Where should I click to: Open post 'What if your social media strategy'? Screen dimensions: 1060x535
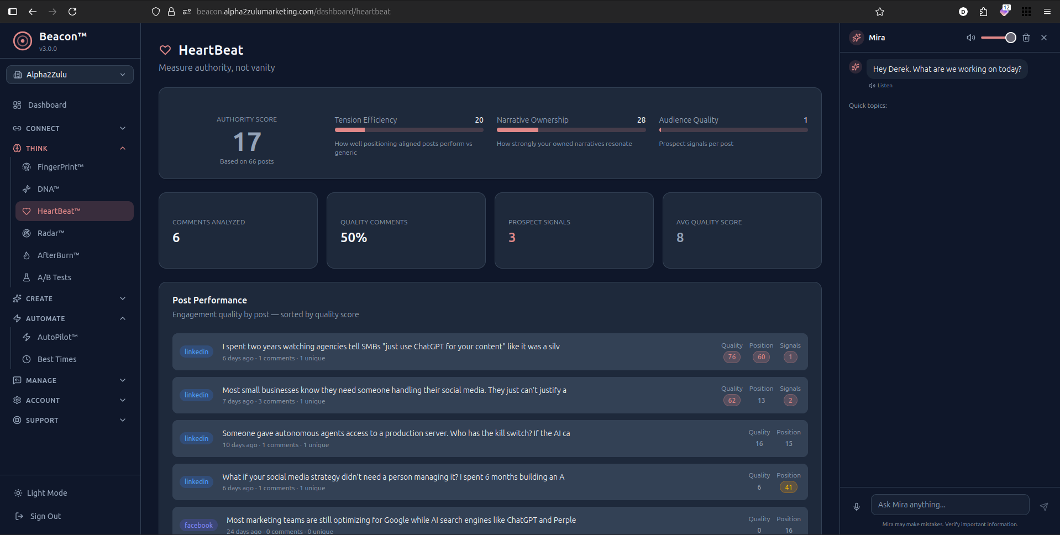(490, 482)
